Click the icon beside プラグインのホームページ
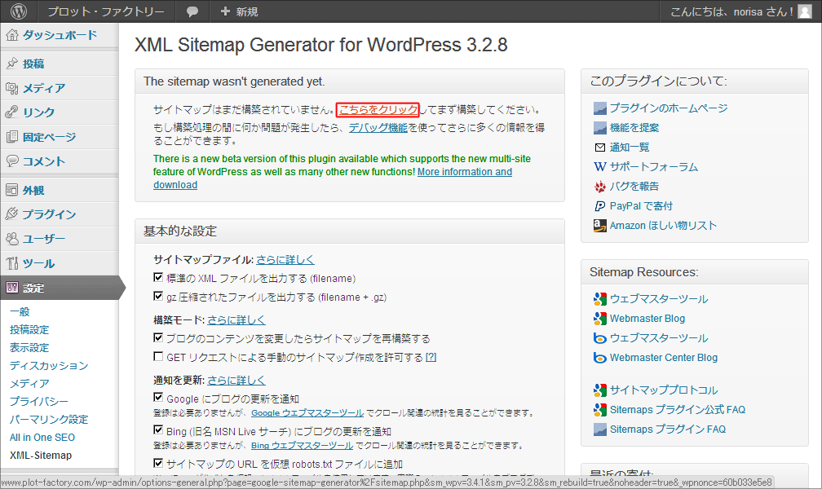The image size is (822, 489). tap(599, 108)
